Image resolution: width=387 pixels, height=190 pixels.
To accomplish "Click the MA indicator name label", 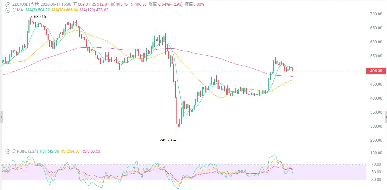I will point(20,10).
